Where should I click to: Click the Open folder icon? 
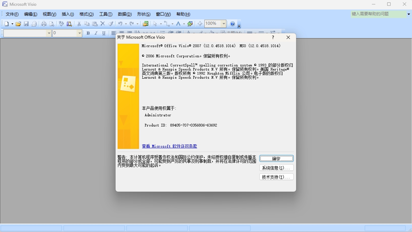tap(18, 24)
